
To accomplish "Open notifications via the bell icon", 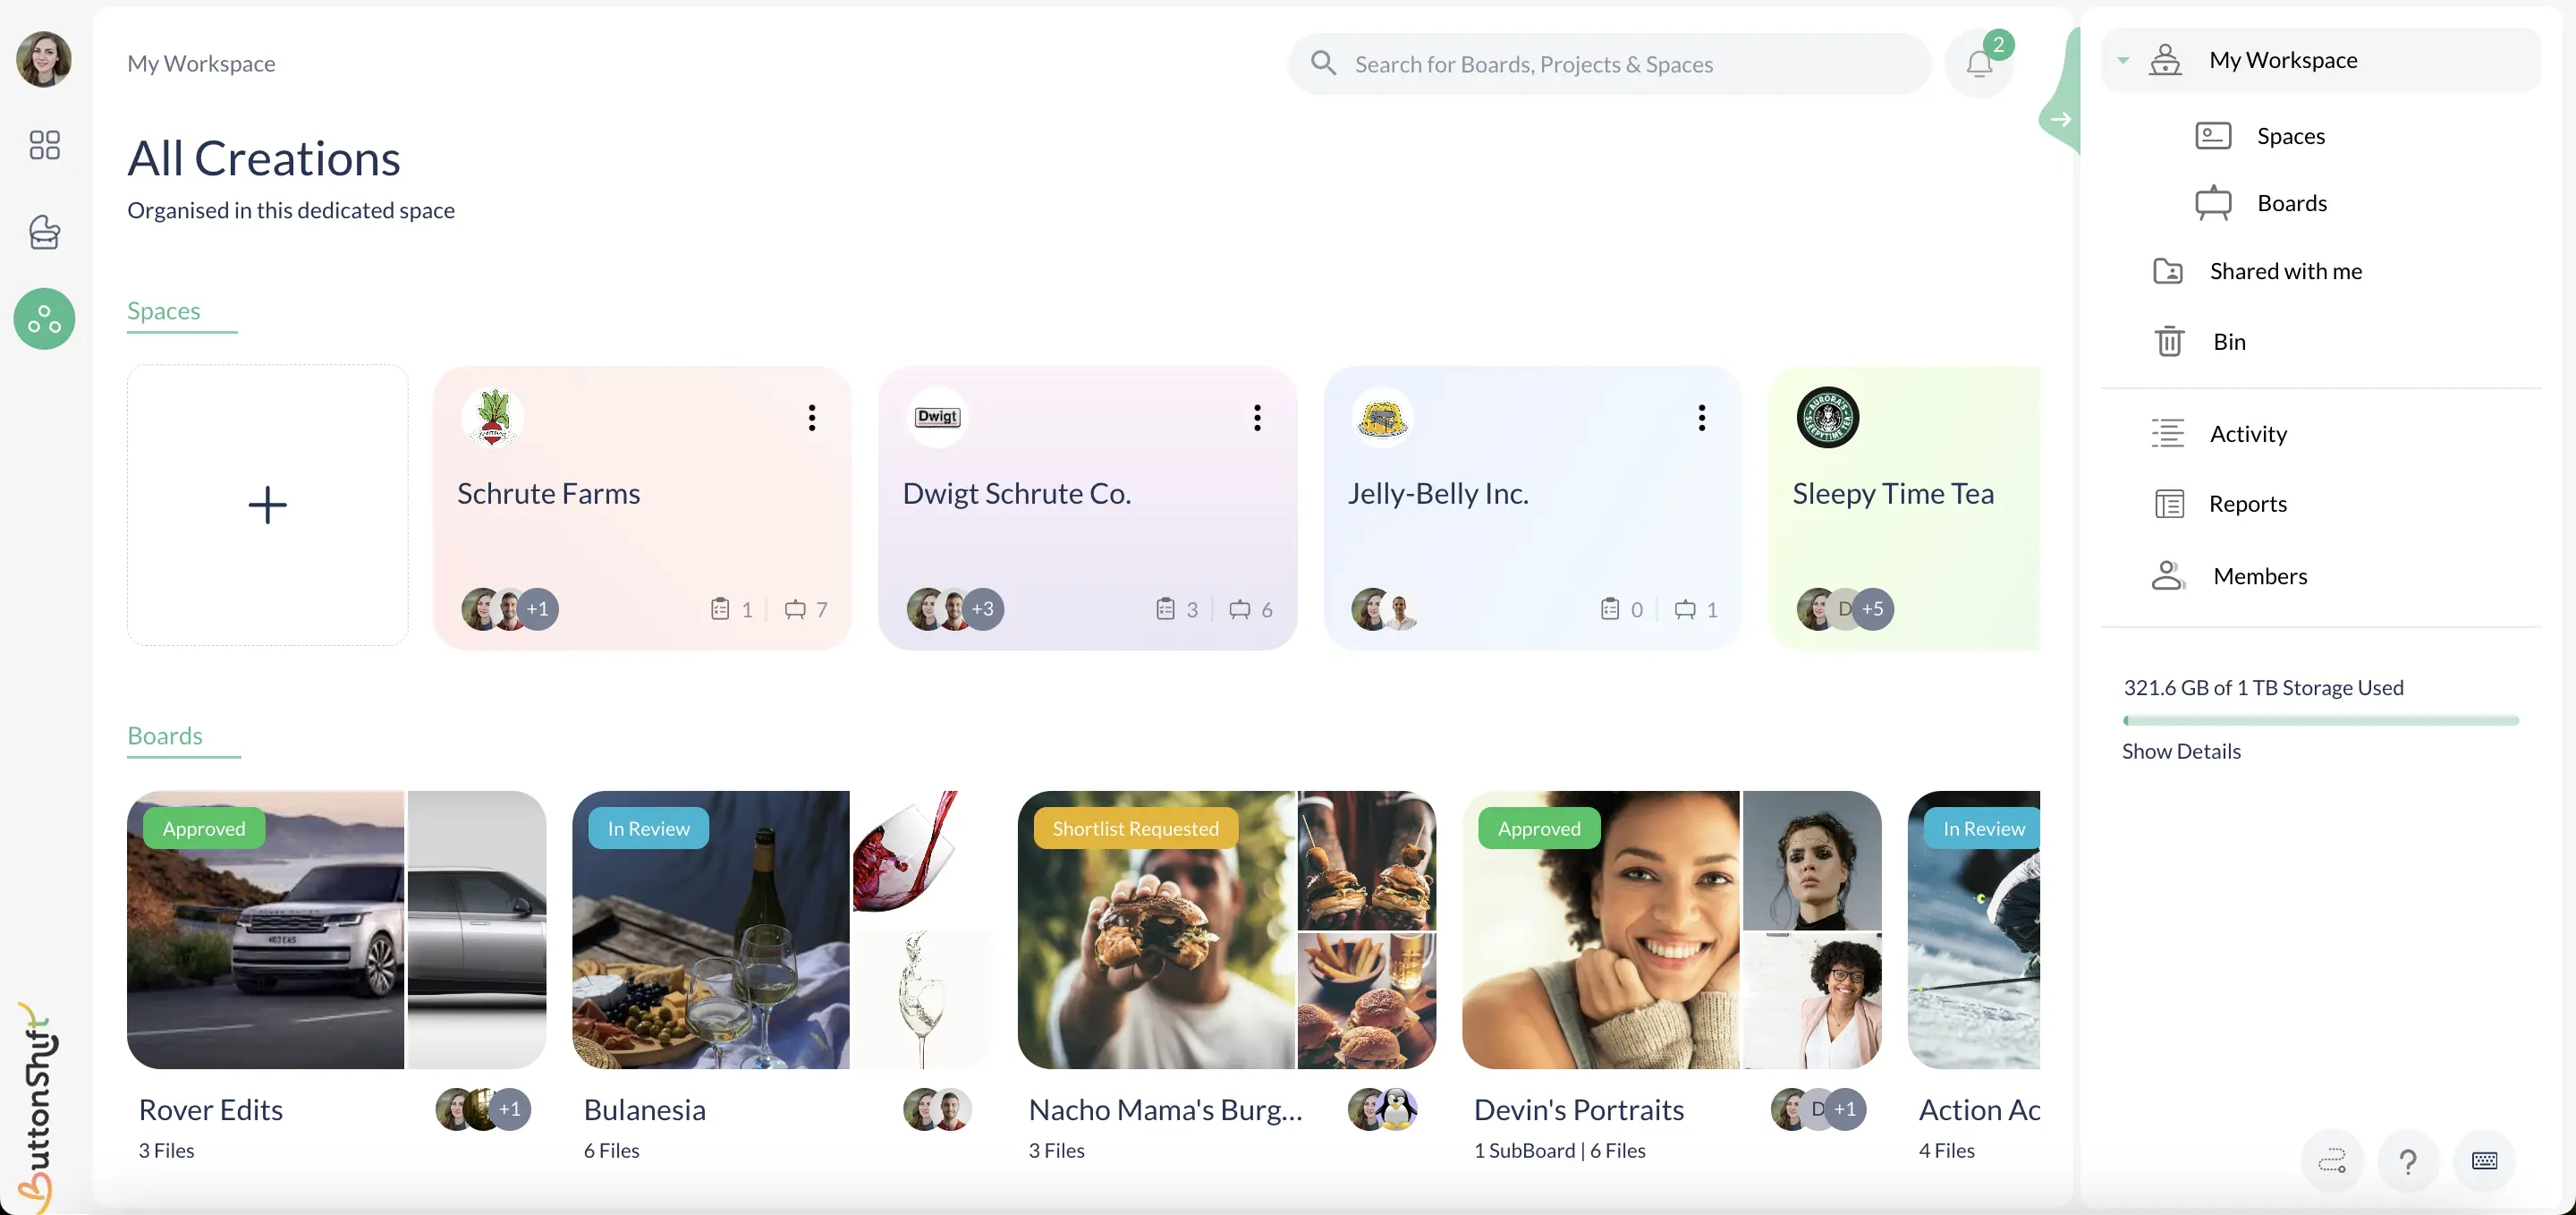I will point(1979,63).
